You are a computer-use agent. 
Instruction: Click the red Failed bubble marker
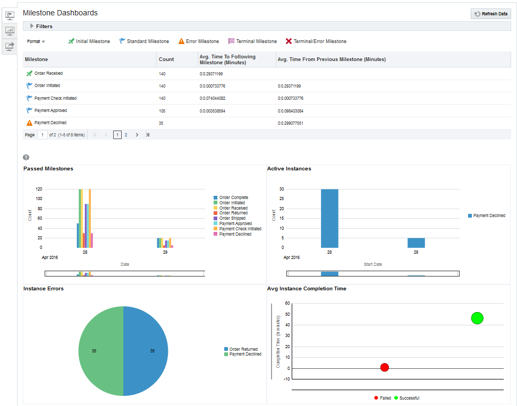(x=385, y=367)
